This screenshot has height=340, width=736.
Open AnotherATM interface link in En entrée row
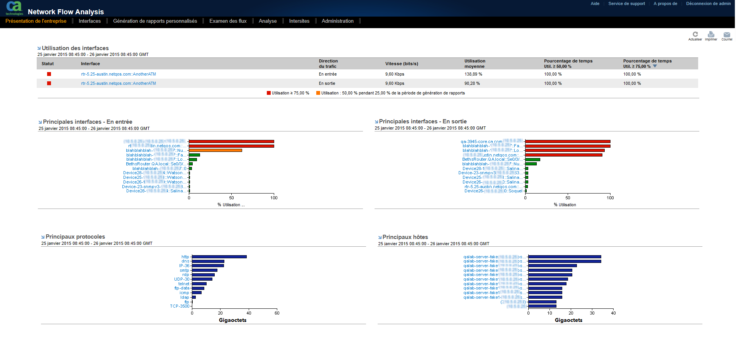(119, 74)
